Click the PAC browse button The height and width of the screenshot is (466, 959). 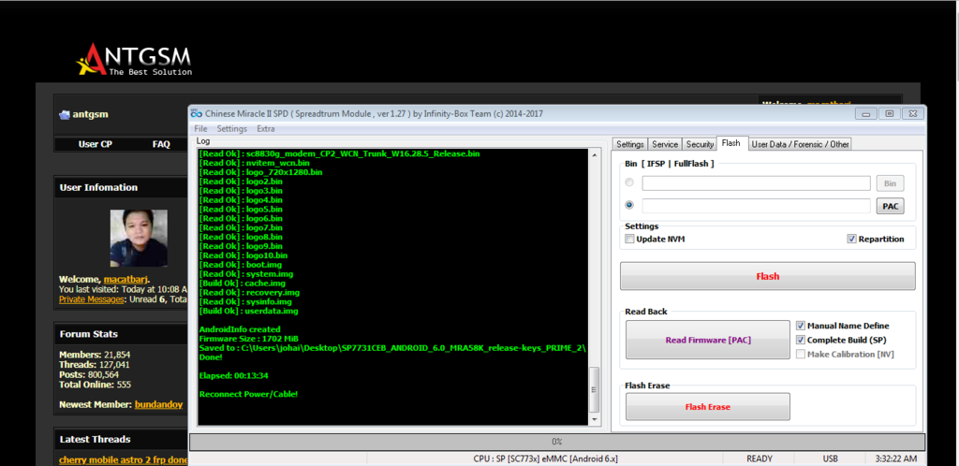pos(890,206)
